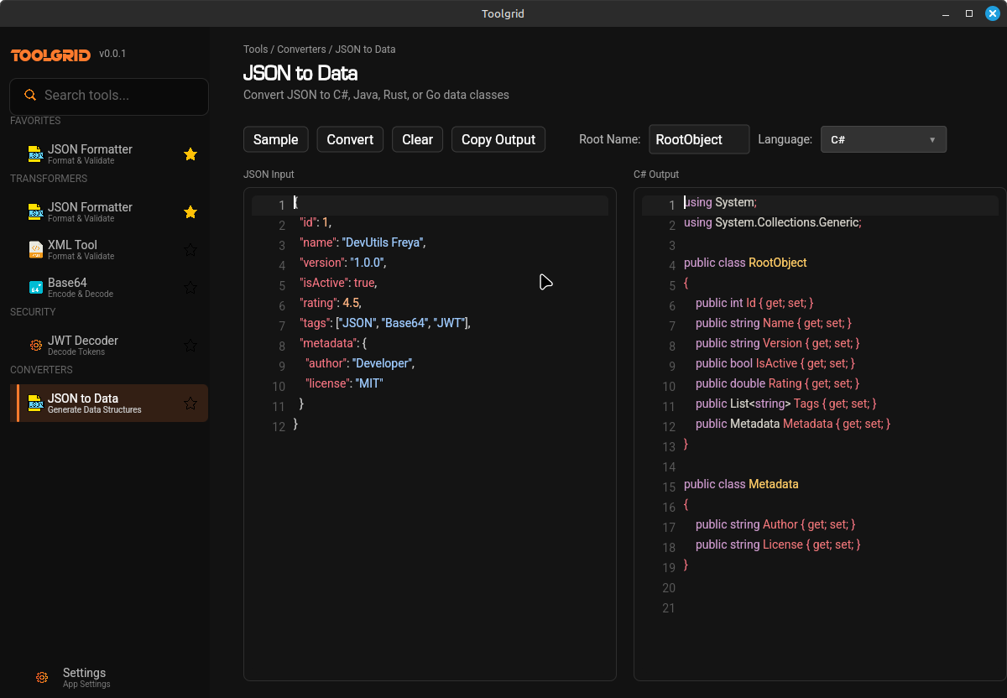
Task: Open the Language dropdown showing C#
Action: [x=884, y=139]
